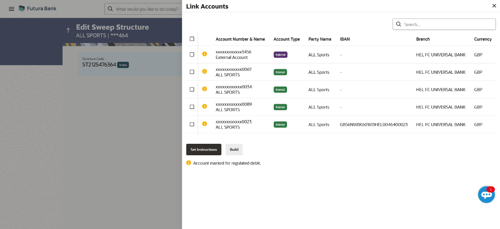Screen dimensions: 500x229
Task: Click IBAN GB56NWBK601613HEL0046400023
Action: pyautogui.click(x=374, y=125)
